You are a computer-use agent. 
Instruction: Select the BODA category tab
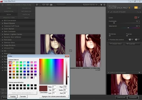click(x=9, y=14)
